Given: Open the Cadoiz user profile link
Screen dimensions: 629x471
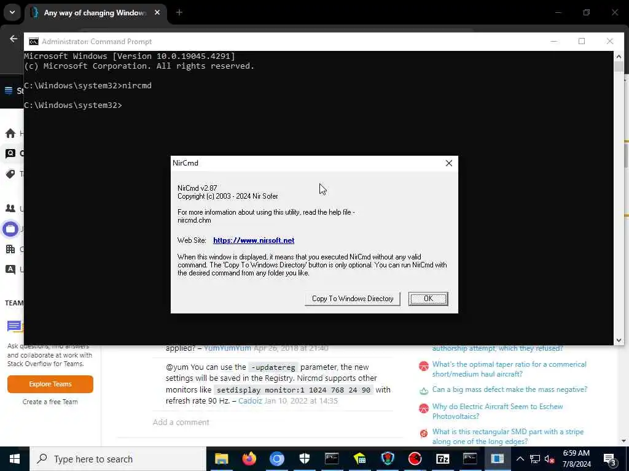Looking at the screenshot, I should point(250,400).
